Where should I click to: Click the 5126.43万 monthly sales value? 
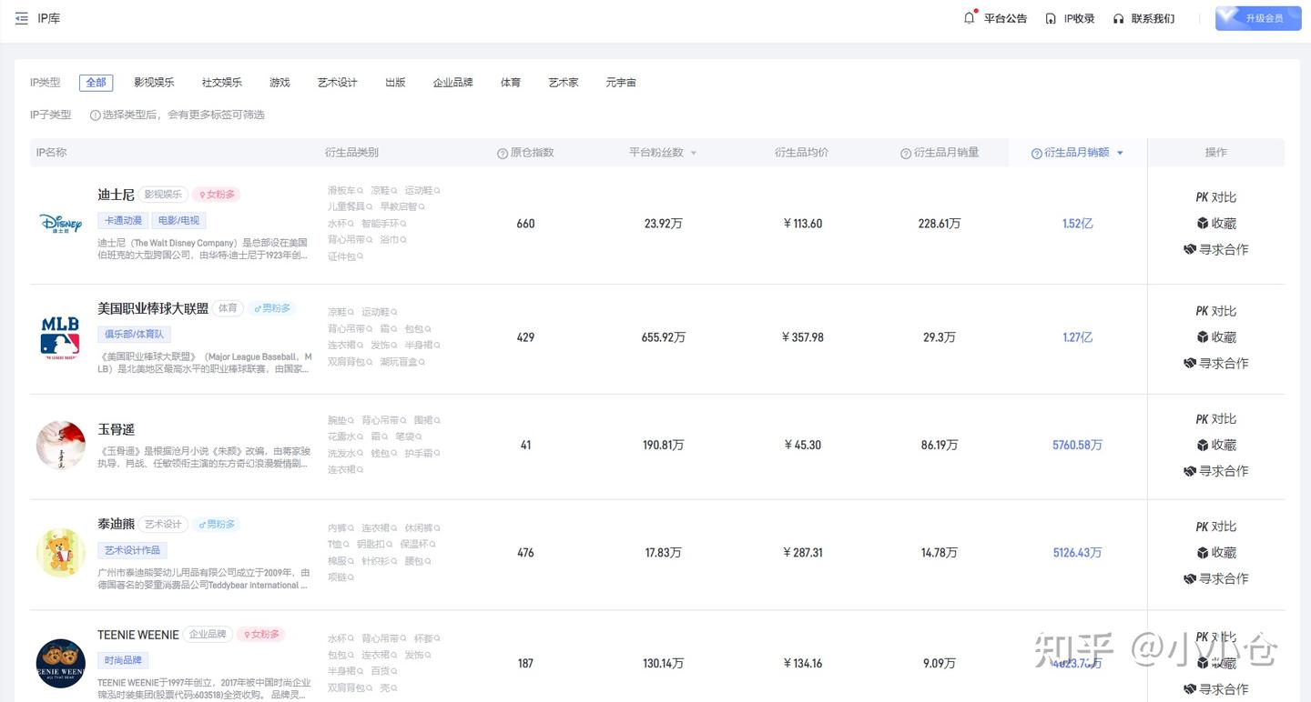[1077, 553]
